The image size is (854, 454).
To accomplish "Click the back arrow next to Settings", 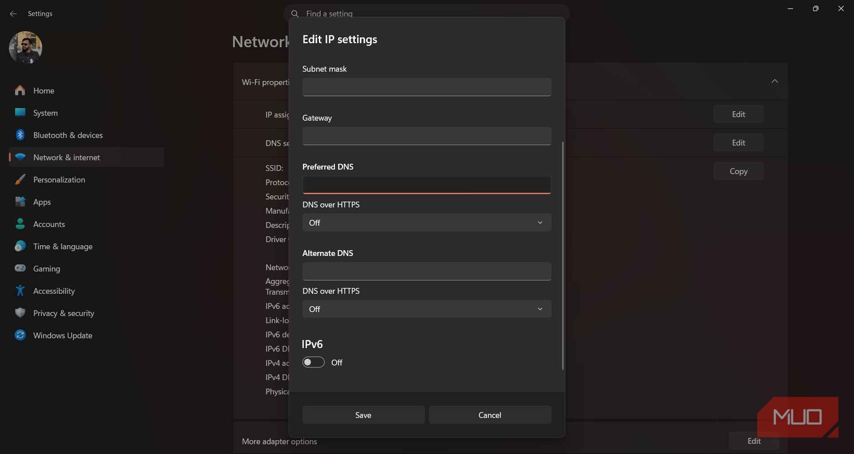I will [x=13, y=14].
